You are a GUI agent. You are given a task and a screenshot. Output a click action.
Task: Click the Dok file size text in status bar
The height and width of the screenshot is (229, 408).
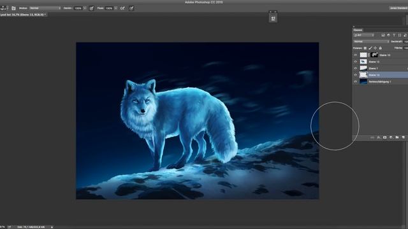tap(31, 227)
